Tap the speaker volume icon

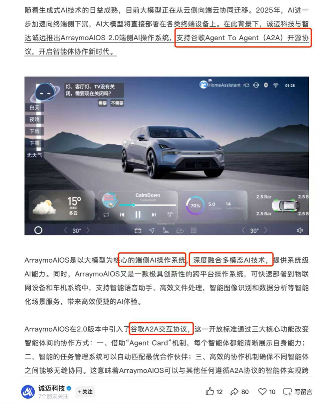[x=300, y=230]
